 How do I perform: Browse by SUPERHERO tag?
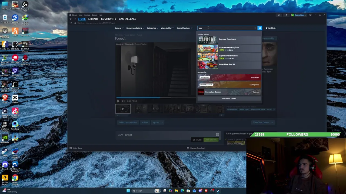click(x=229, y=77)
